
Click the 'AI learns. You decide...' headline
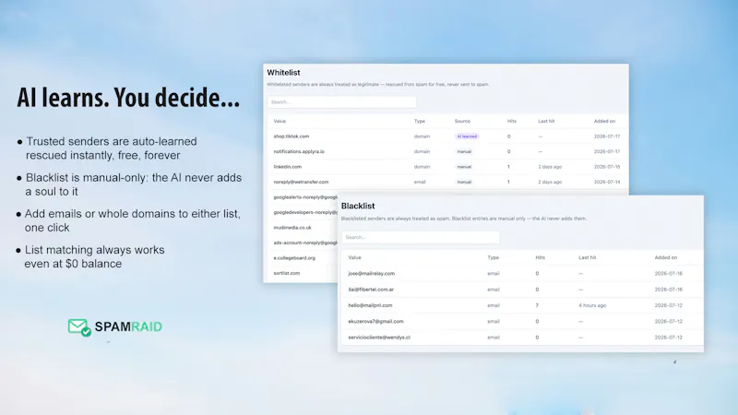pyautogui.click(x=128, y=98)
